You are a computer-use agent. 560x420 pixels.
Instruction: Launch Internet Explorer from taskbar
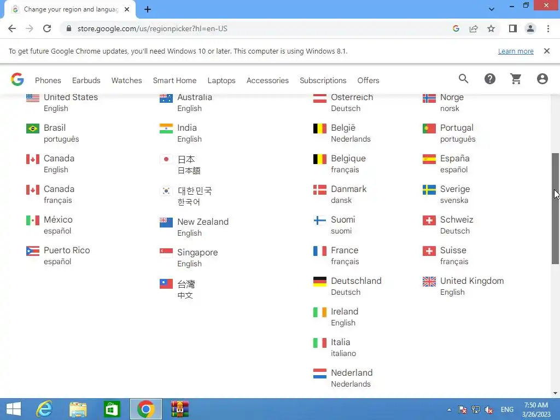click(44, 409)
